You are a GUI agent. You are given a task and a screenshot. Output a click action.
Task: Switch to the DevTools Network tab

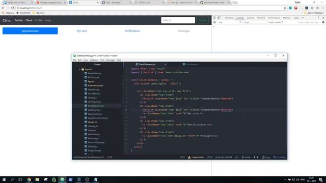pos(261,18)
